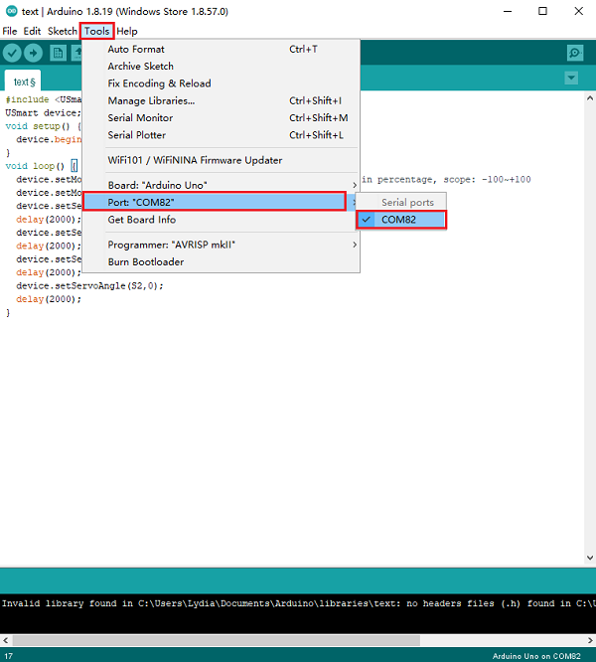Open Serial Plotter
This screenshot has width=596, height=662.
222,135
